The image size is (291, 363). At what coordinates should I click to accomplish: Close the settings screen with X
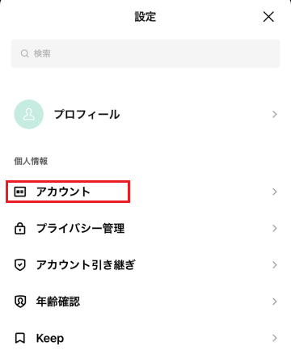coord(268,17)
